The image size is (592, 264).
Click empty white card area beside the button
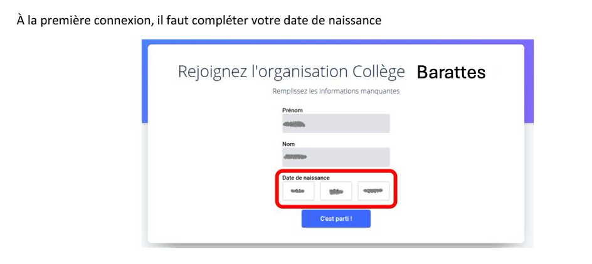click(445, 219)
